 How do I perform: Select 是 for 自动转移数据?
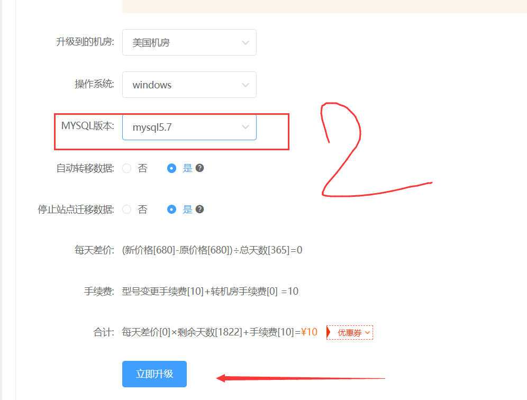click(171, 168)
